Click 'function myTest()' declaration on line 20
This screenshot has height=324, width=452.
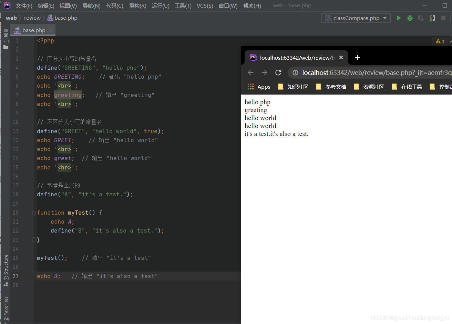pyautogui.click(x=66, y=213)
